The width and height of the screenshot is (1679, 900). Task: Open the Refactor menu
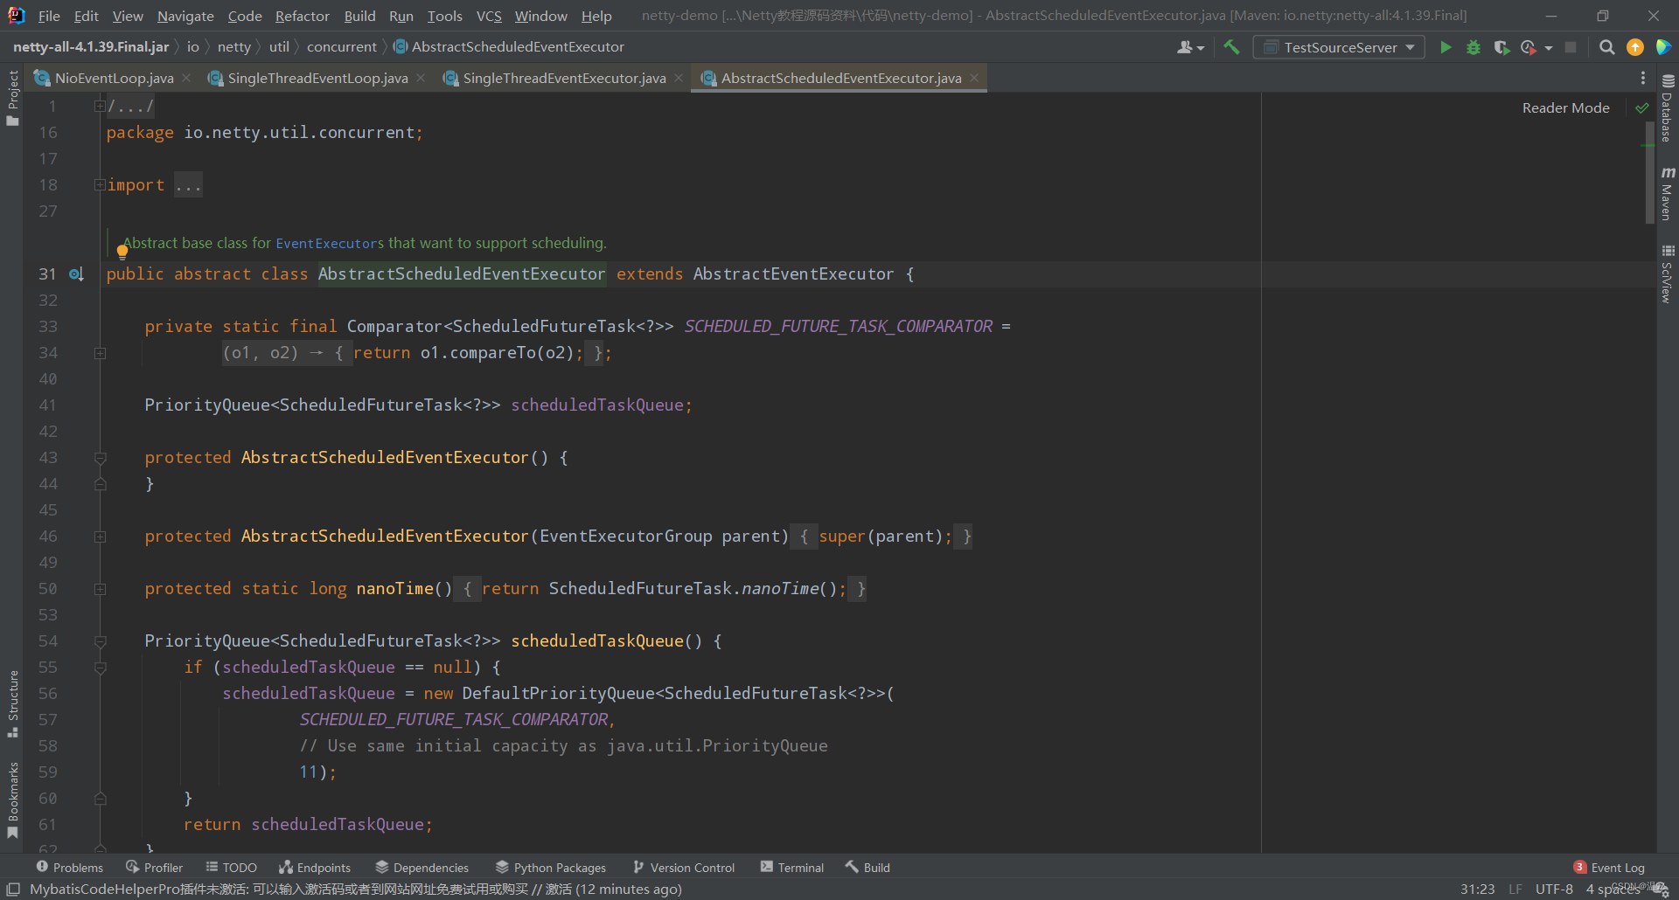click(x=302, y=16)
